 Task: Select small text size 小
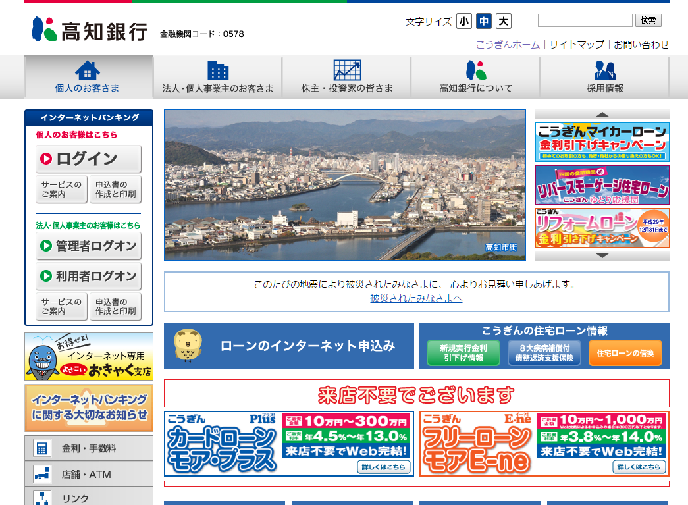click(463, 21)
